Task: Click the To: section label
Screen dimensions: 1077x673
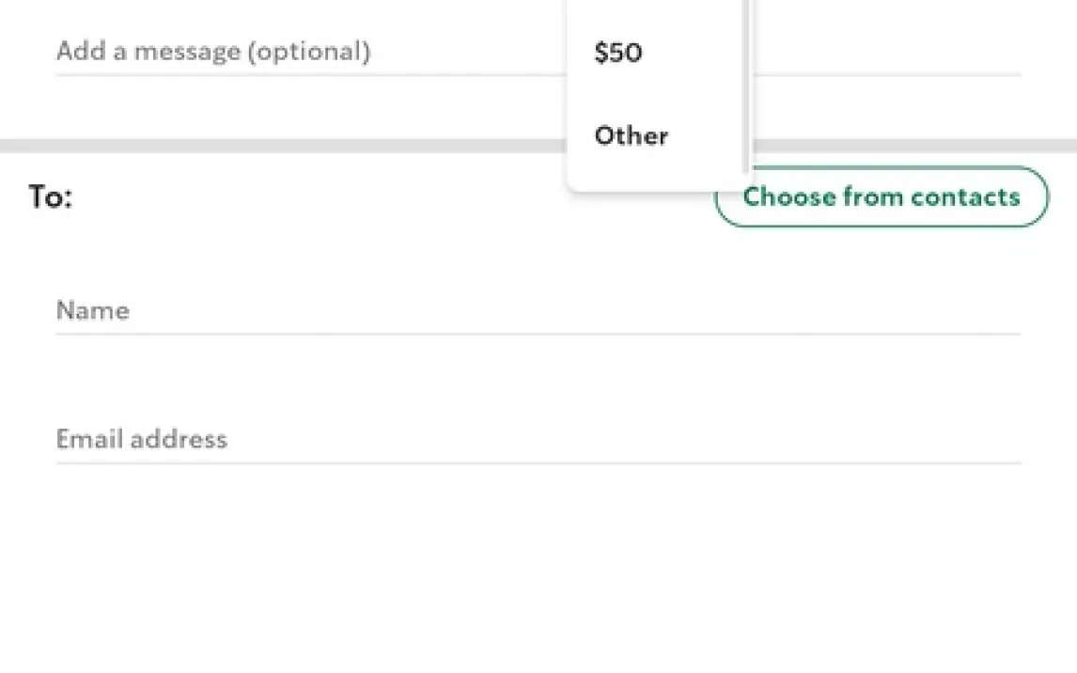Action: coord(50,197)
